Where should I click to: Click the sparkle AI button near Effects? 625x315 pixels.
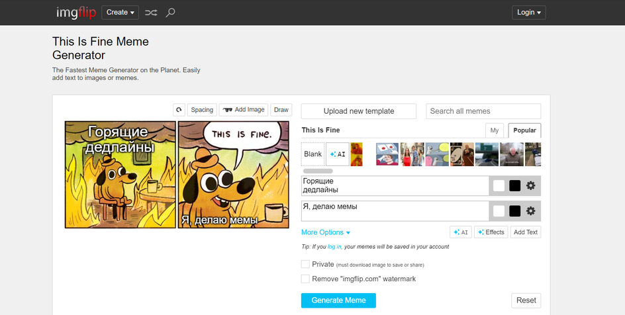(x=461, y=232)
